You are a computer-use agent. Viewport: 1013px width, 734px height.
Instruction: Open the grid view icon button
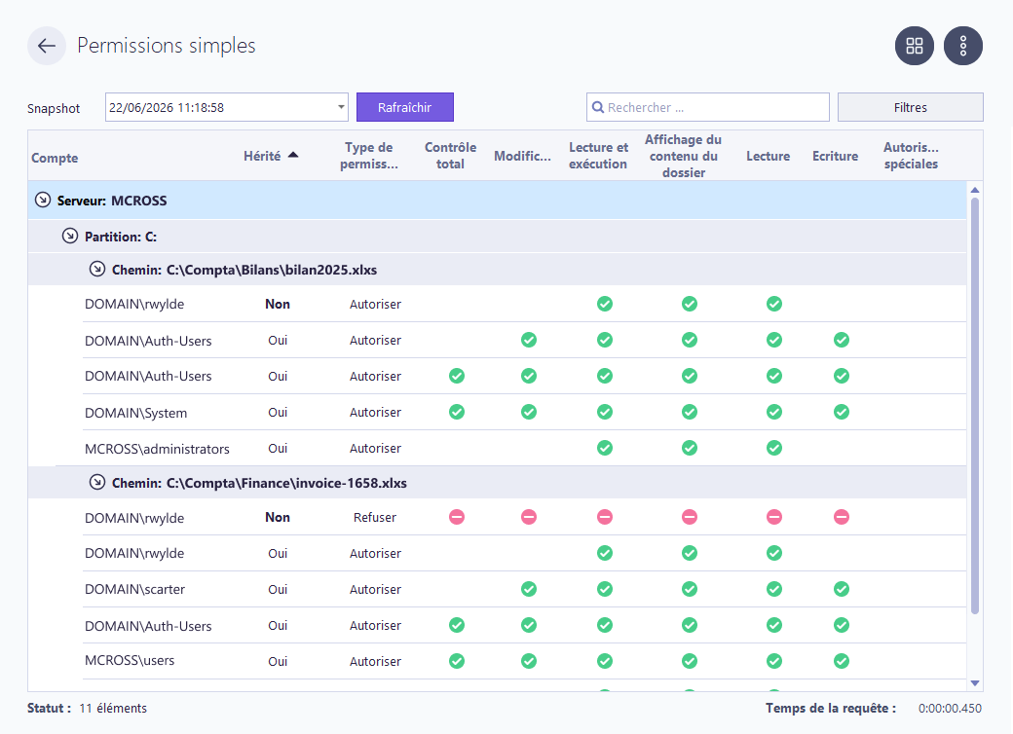click(915, 46)
